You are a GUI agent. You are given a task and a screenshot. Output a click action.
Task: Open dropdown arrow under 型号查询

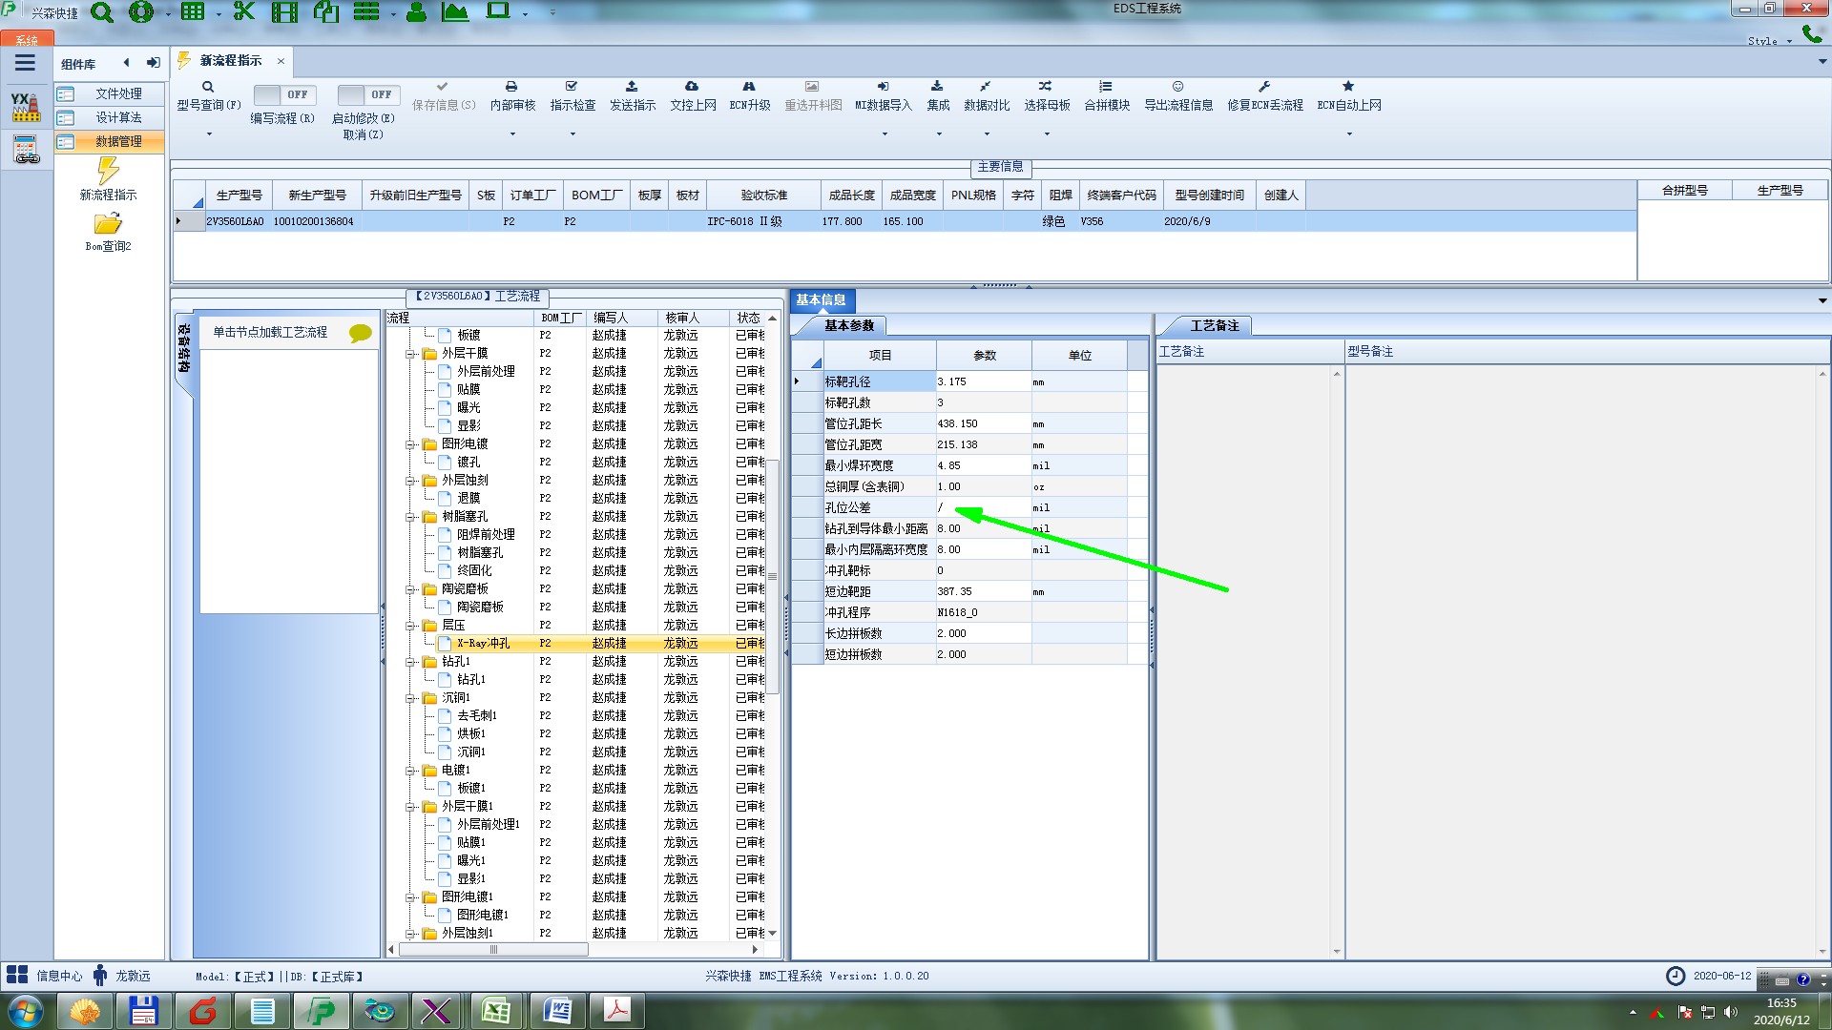[x=209, y=134]
